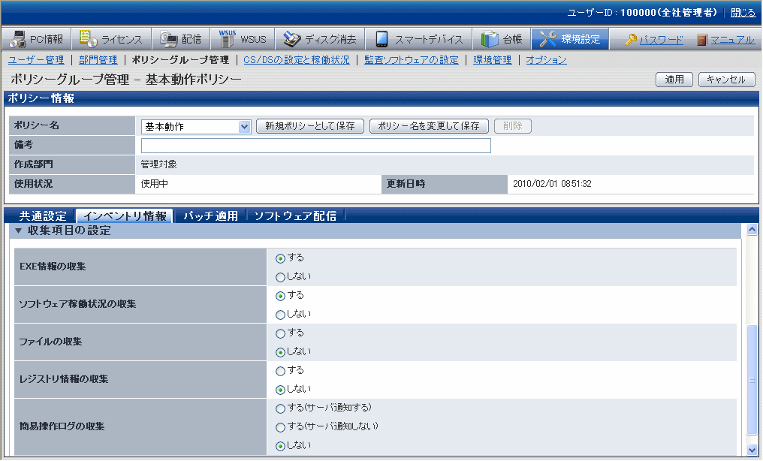Viewport: 763px width, 461px height.
Task: Click the 適用 apply button
Action: pos(674,80)
